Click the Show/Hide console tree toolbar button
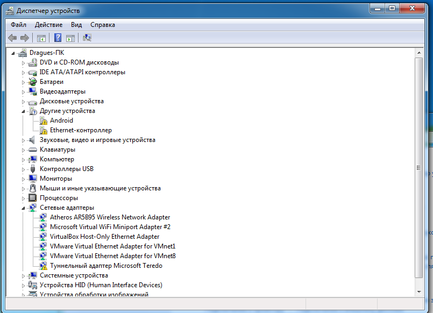This screenshot has width=433, height=313. (x=41, y=38)
